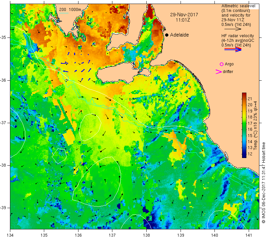
Task: Click the '(0.1m contours)' legend line
Action: [236, 11]
